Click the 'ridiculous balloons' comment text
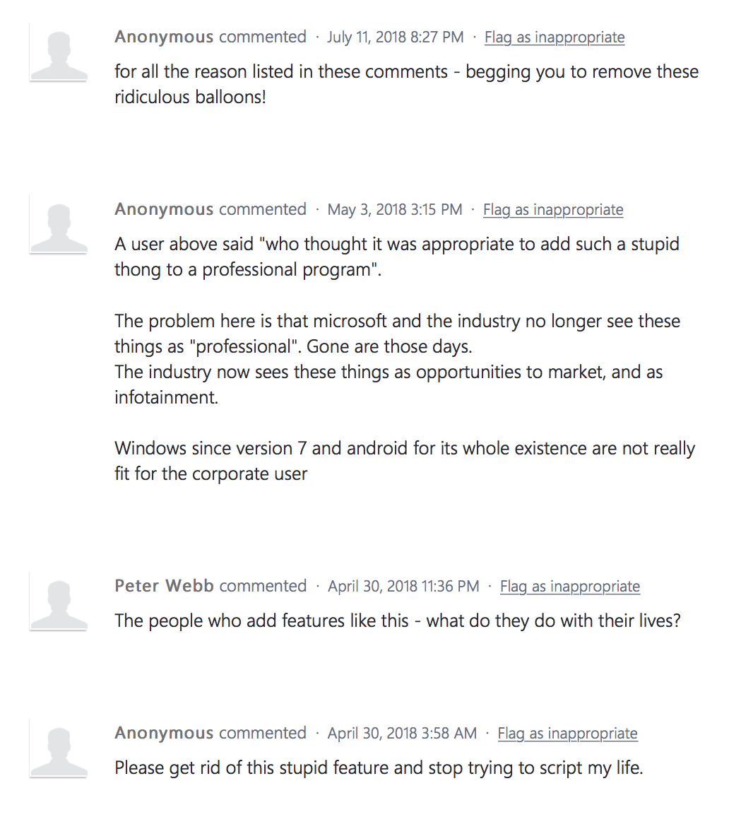Image resolution: width=753 pixels, height=834 pixels. click(407, 84)
